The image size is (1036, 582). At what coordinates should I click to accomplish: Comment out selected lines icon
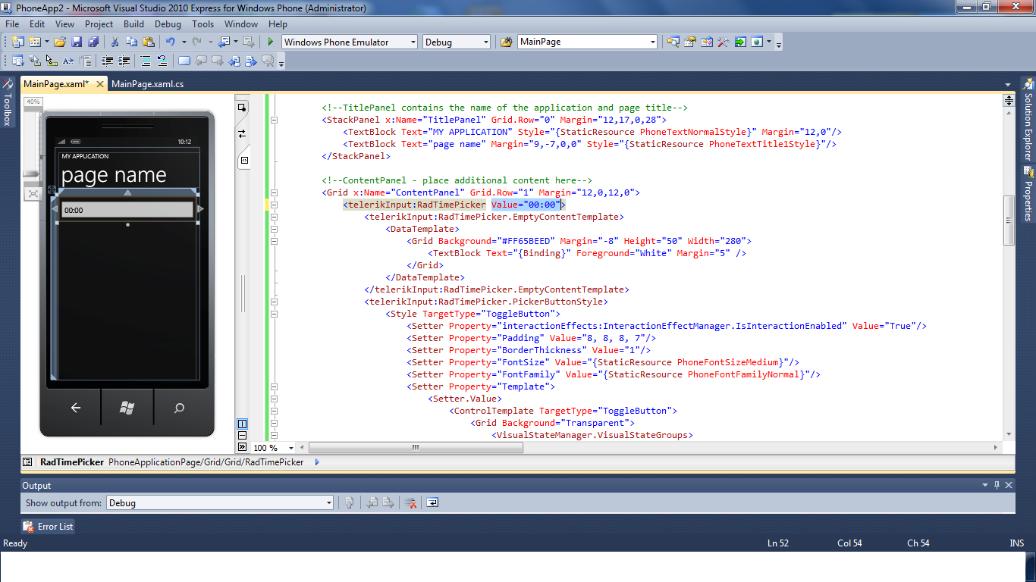tap(144, 61)
